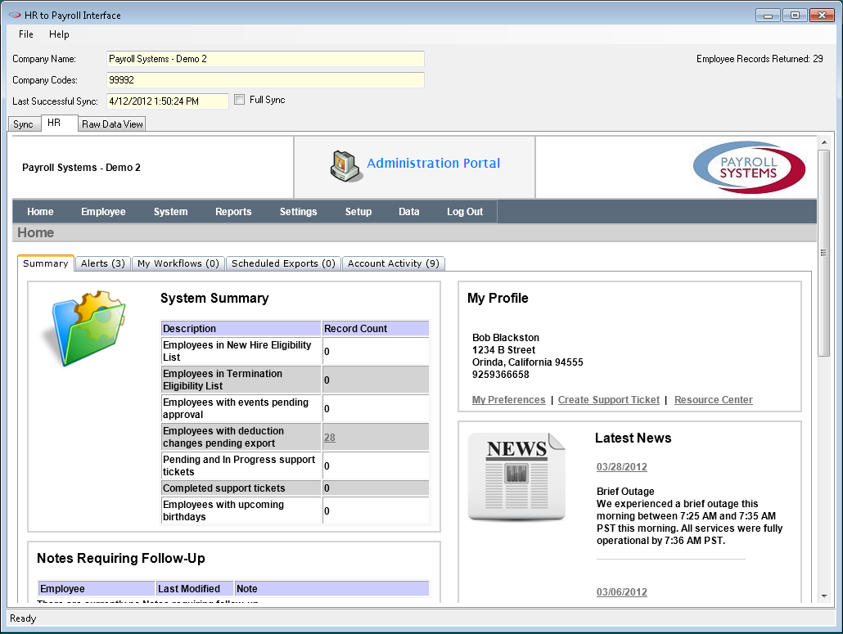
Task: Click the Create Support Ticket link
Action: 609,400
